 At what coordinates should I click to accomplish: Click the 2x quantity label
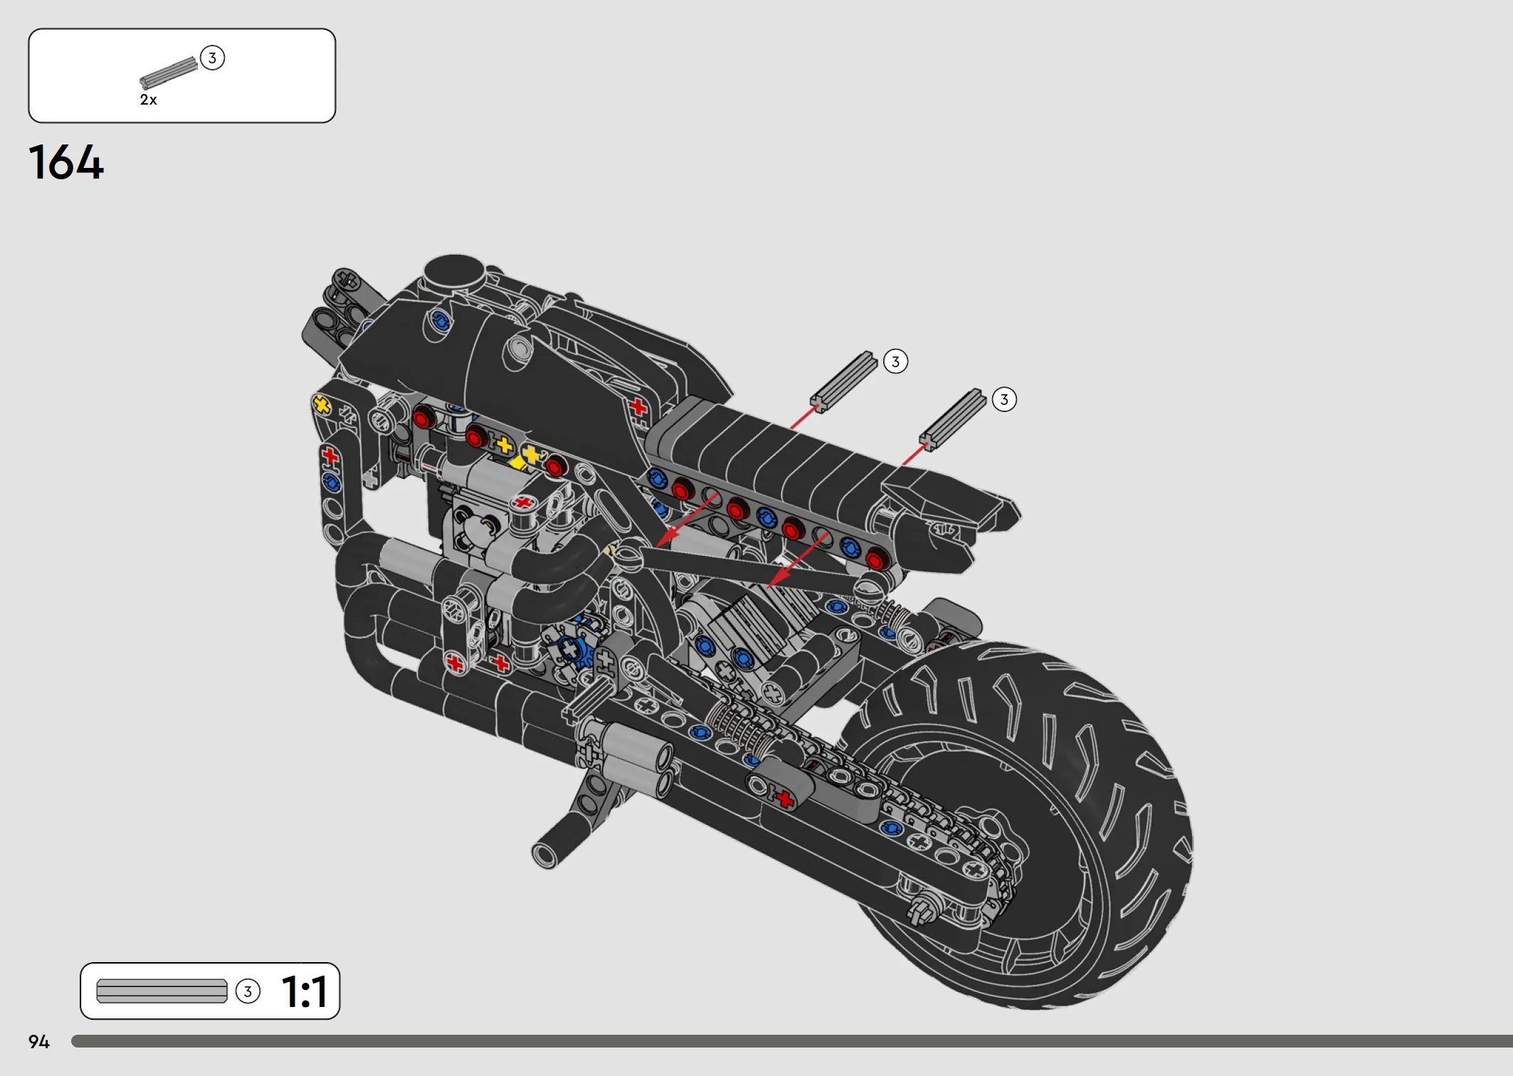coord(148,100)
